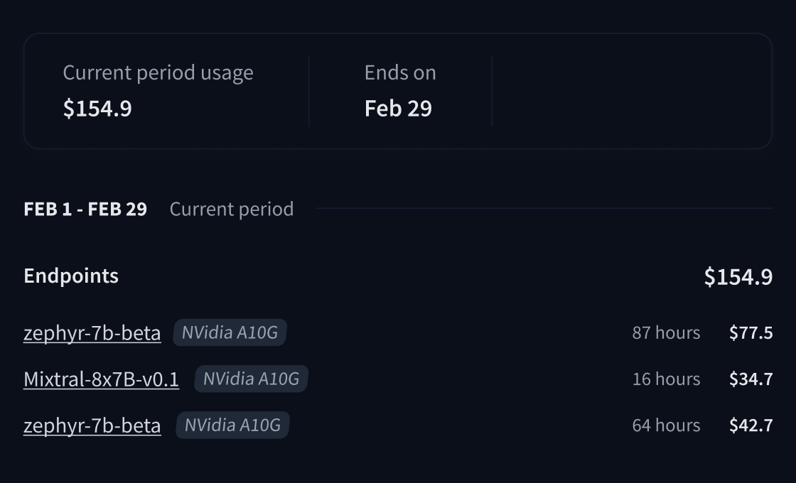This screenshot has width=796, height=483.
Task: Select the Feb 29 end date
Action: tap(398, 108)
